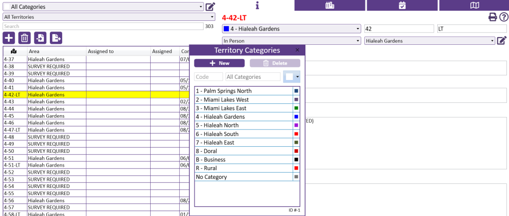The height and width of the screenshot is (216, 509).
Task: Open the In Person type dropdown
Action: coord(291,41)
